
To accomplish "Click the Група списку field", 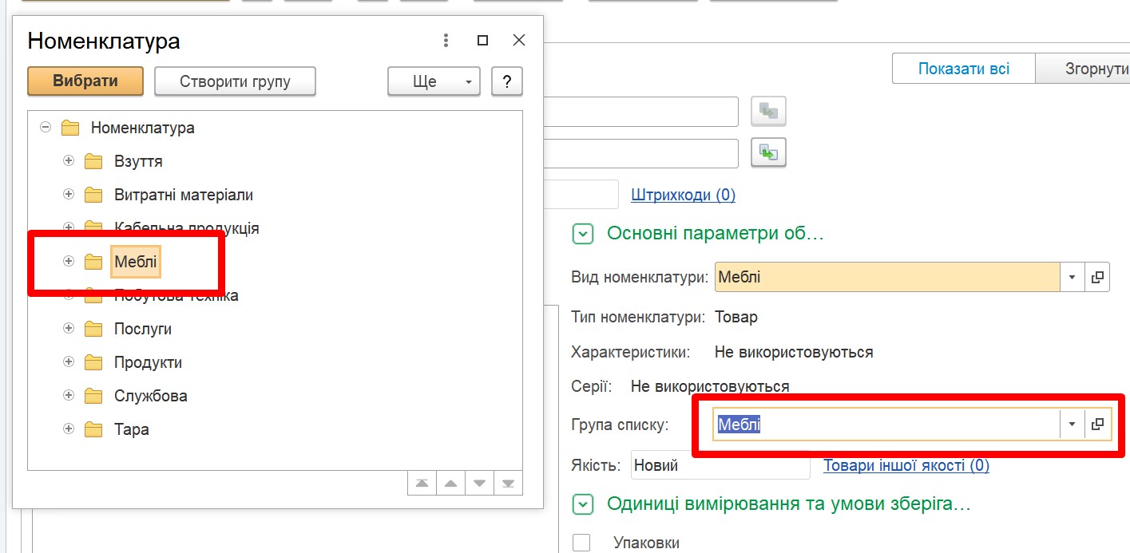I will point(886,425).
